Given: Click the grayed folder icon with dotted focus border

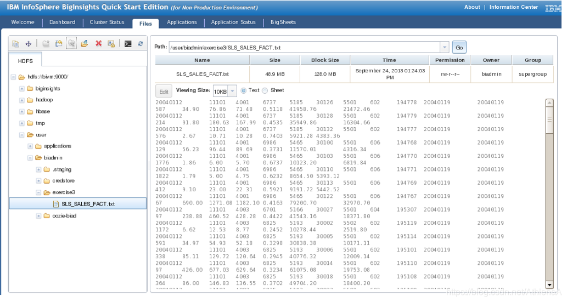Looking at the screenshot, I should [x=71, y=44].
